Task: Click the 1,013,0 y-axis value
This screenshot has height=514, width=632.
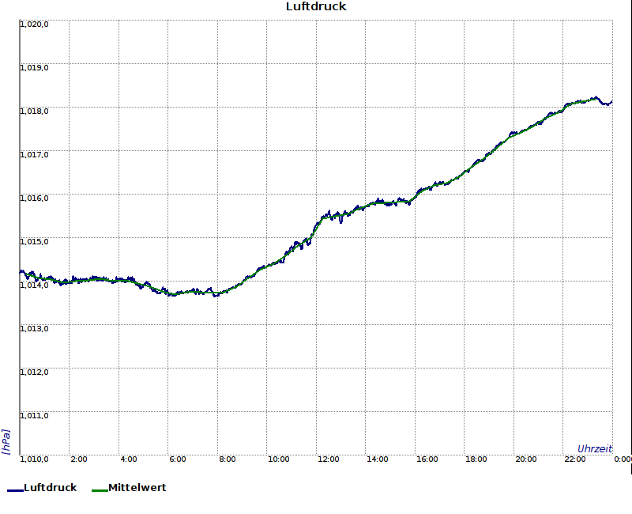Action: (x=34, y=328)
